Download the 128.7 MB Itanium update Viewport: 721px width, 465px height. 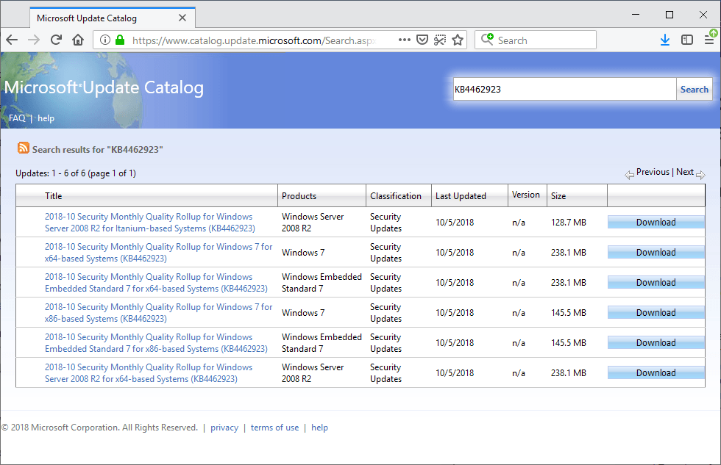click(656, 222)
